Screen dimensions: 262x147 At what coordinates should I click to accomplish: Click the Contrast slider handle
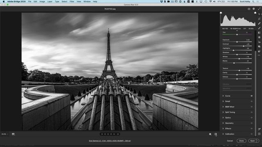pyautogui.click(x=244, y=46)
